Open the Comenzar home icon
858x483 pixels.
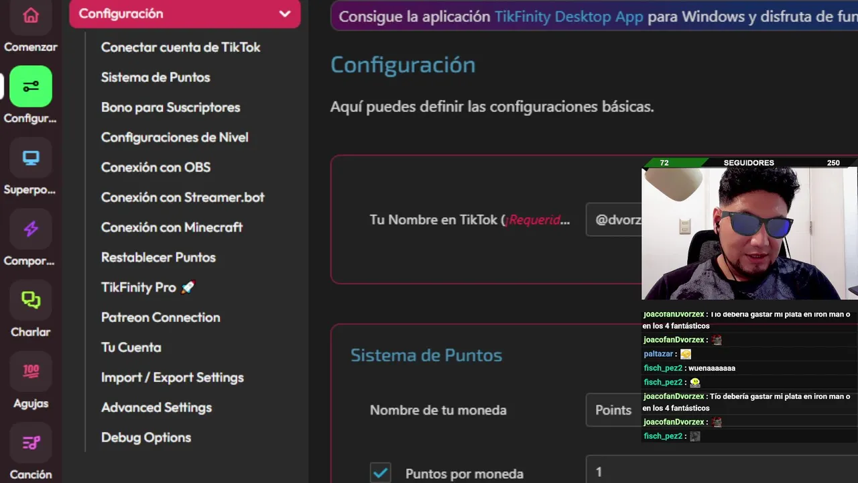coord(31,17)
